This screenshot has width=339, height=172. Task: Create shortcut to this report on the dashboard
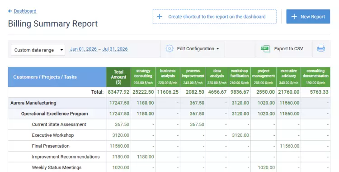(214, 16)
